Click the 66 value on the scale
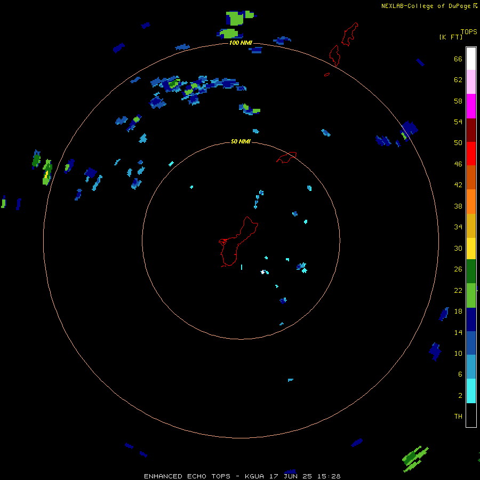This screenshot has height=480, width=480. point(458,59)
